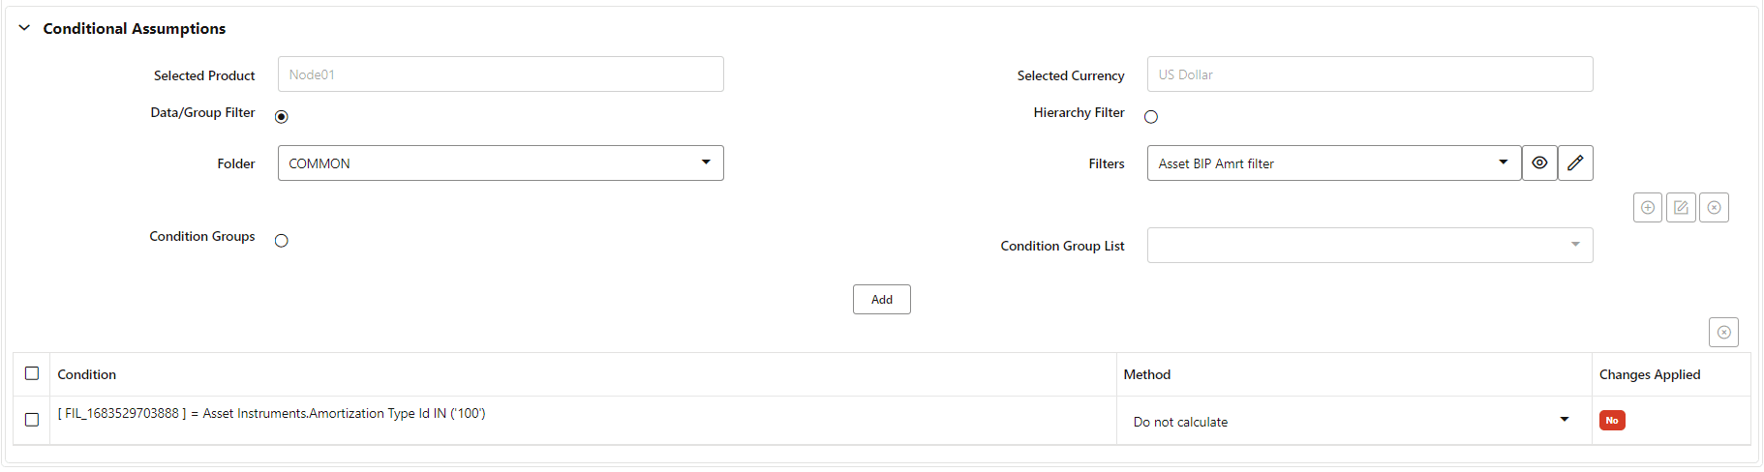Click the Selected Product field
Viewport: 1764px width, 472px height.
(500, 74)
